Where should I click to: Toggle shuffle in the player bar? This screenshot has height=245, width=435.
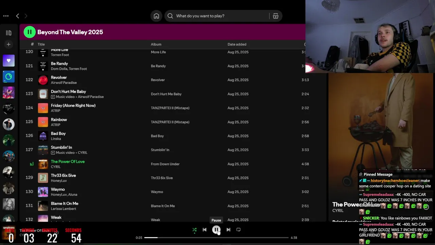194,230
